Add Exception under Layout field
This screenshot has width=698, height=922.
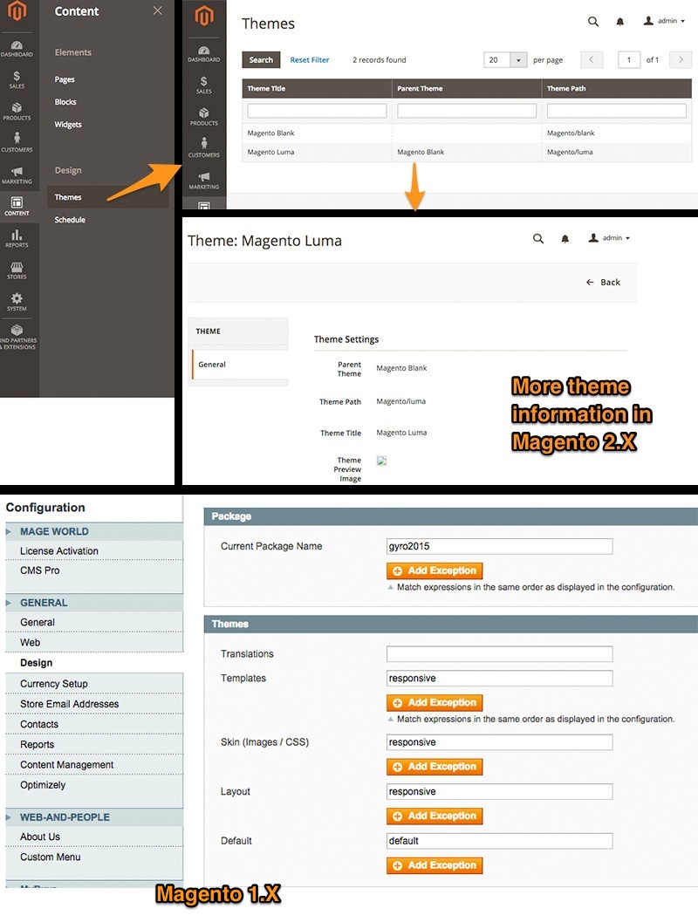(435, 816)
